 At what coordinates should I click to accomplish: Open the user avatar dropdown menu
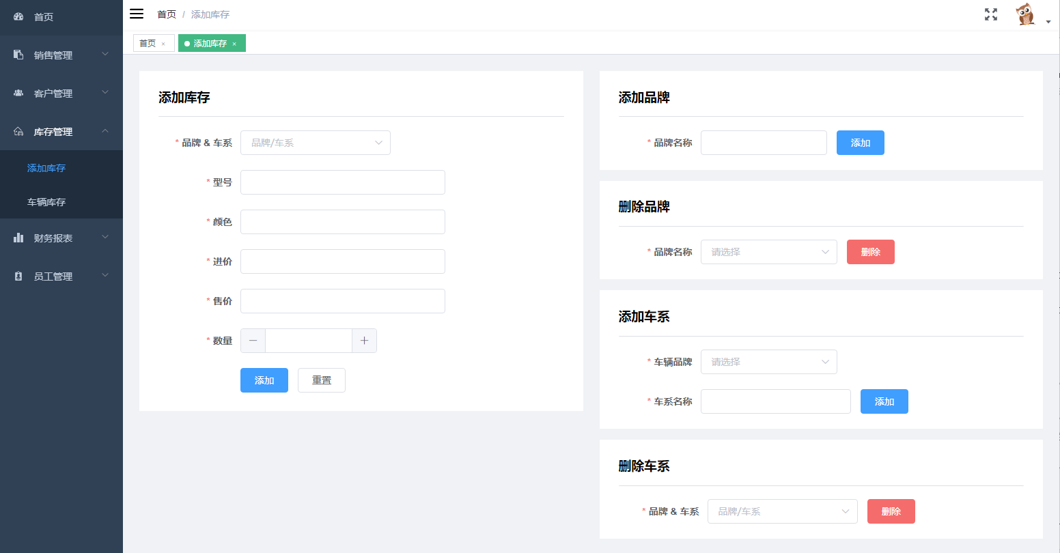[x=1027, y=14]
